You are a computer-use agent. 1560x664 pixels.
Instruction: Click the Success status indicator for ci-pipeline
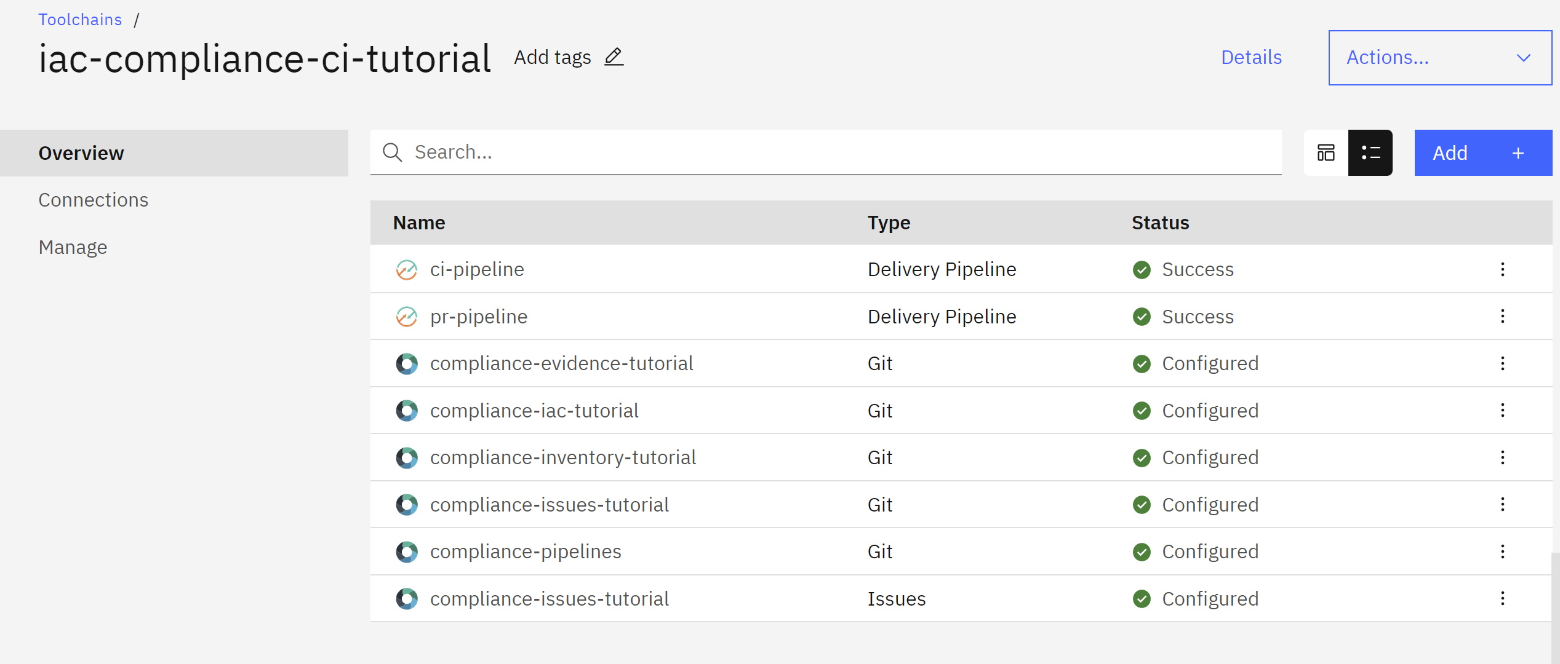[1142, 269]
